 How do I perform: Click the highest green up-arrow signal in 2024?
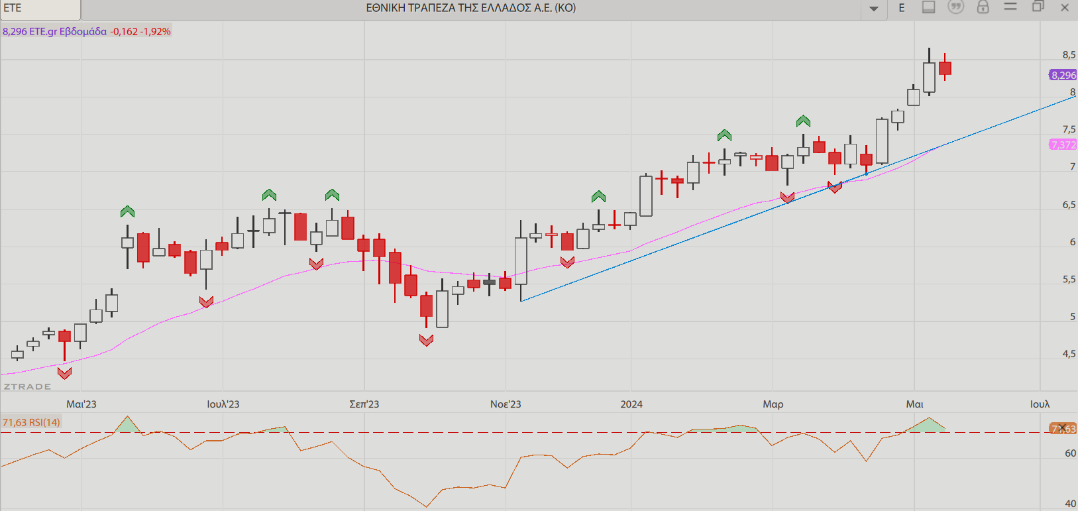coord(803,121)
